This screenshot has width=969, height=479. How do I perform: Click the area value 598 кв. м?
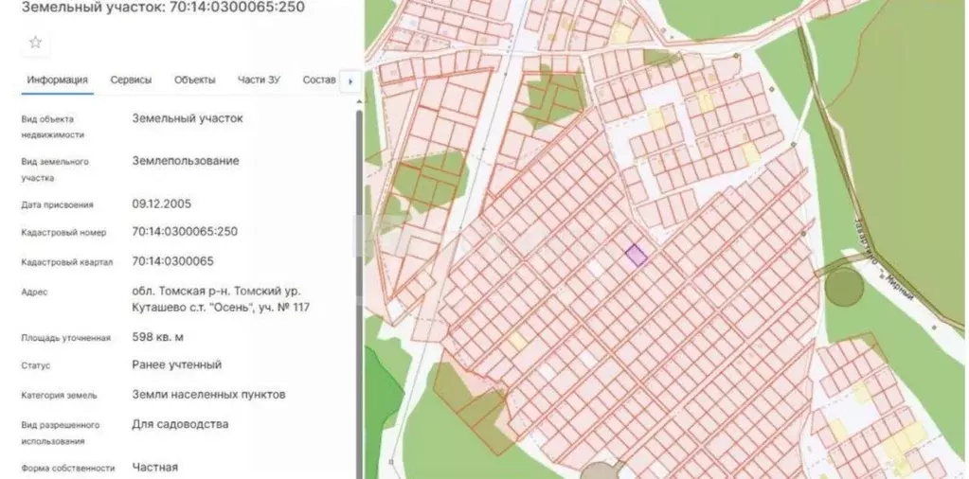click(158, 337)
